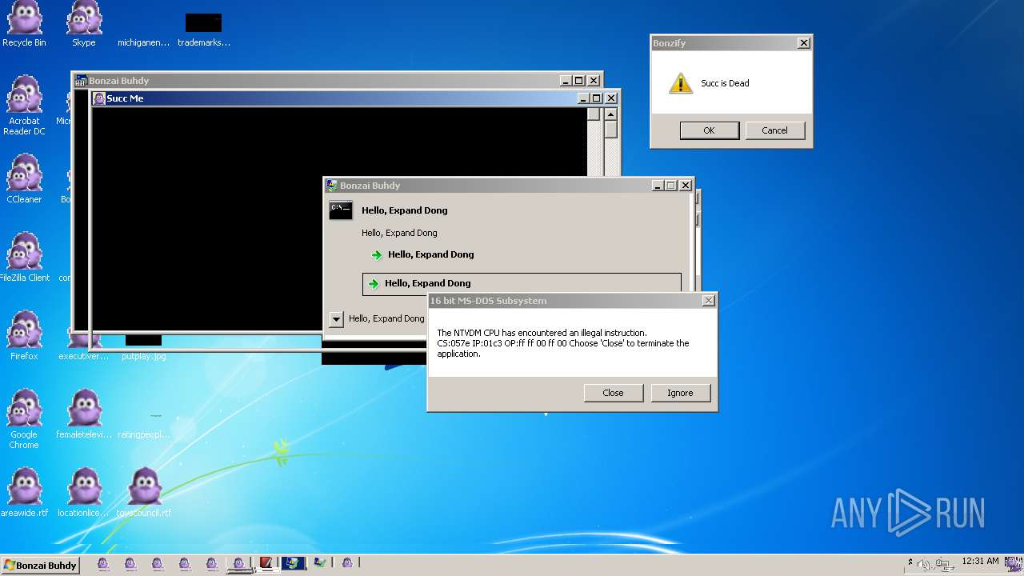Click Ignore in the MS-DOS Subsystem dialog

point(680,393)
